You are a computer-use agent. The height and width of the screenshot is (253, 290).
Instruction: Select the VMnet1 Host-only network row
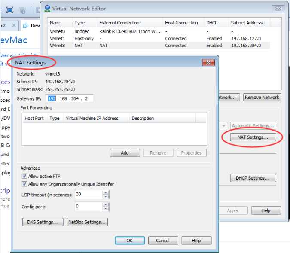coord(159,39)
